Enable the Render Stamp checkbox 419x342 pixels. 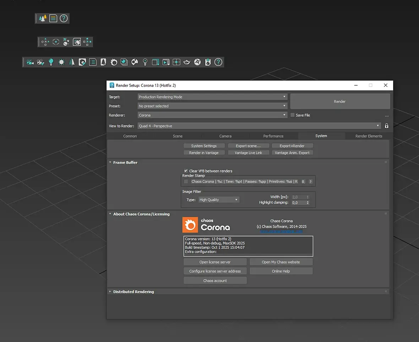pos(186,181)
